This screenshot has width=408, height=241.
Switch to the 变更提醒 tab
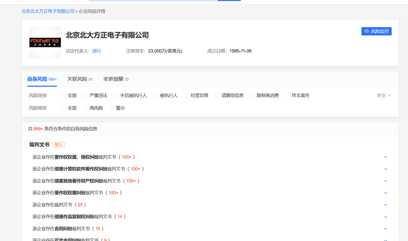(116, 79)
